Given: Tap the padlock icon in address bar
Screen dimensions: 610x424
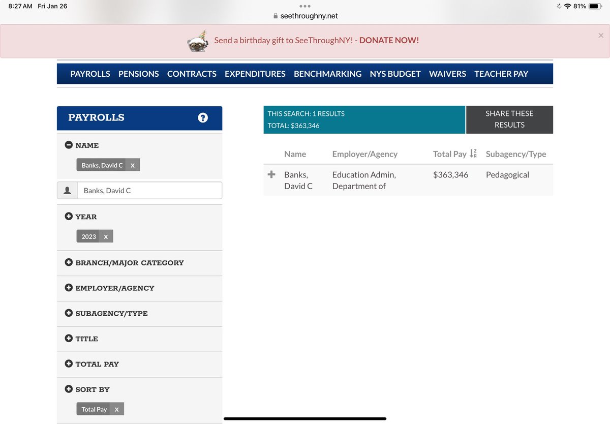Looking at the screenshot, I should click(276, 16).
